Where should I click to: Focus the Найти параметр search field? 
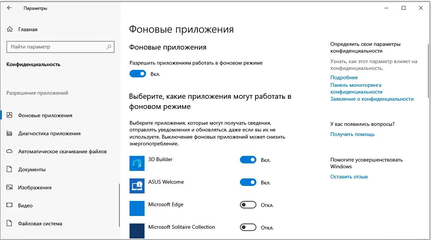[60, 47]
